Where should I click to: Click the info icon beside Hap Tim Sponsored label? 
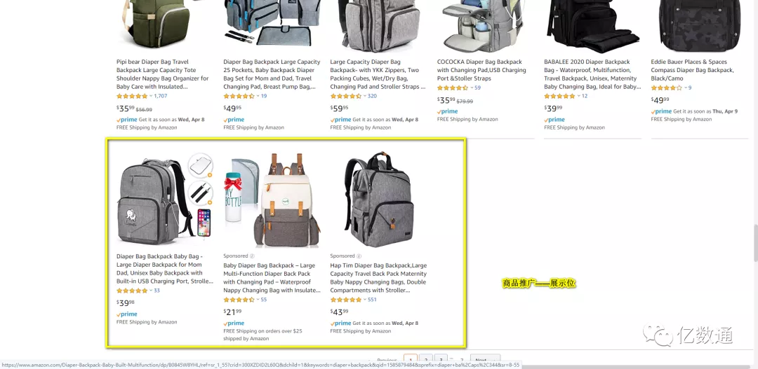pyautogui.click(x=359, y=256)
